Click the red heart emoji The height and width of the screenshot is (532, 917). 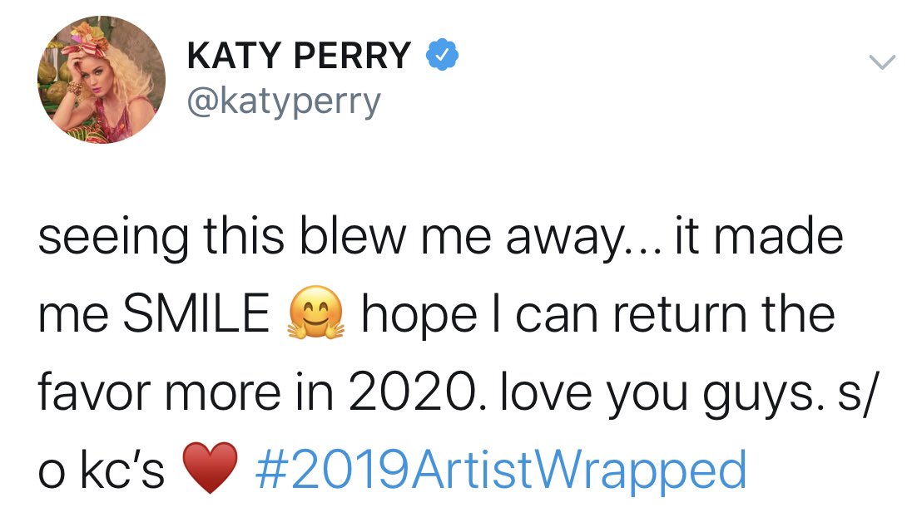pyautogui.click(x=211, y=468)
